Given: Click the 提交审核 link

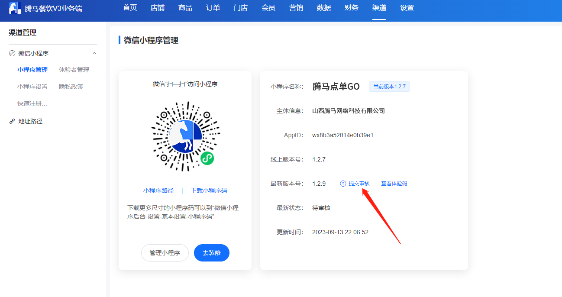Looking at the screenshot, I should click(x=359, y=184).
